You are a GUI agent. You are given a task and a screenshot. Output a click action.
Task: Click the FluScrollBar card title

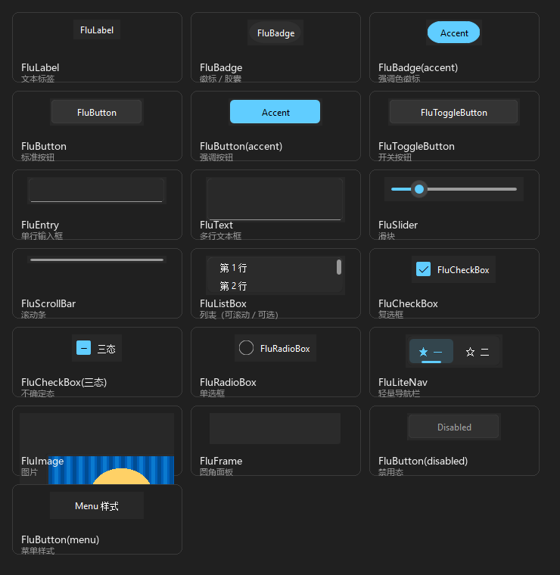point(48,303)
